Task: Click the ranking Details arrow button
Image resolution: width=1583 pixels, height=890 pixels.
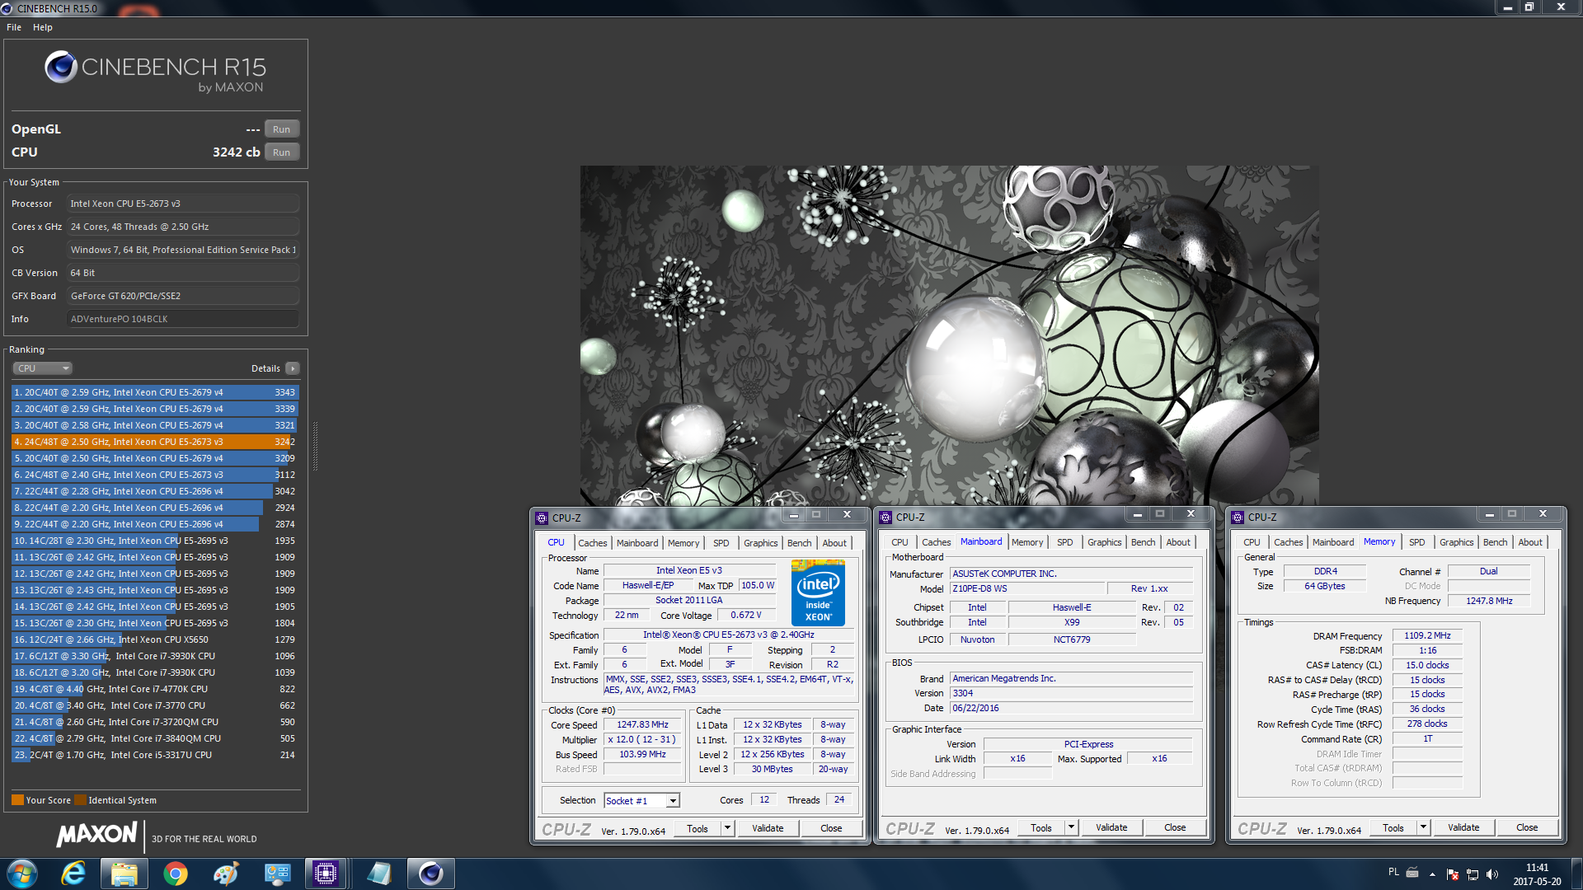Action: (x=293, y=368)
